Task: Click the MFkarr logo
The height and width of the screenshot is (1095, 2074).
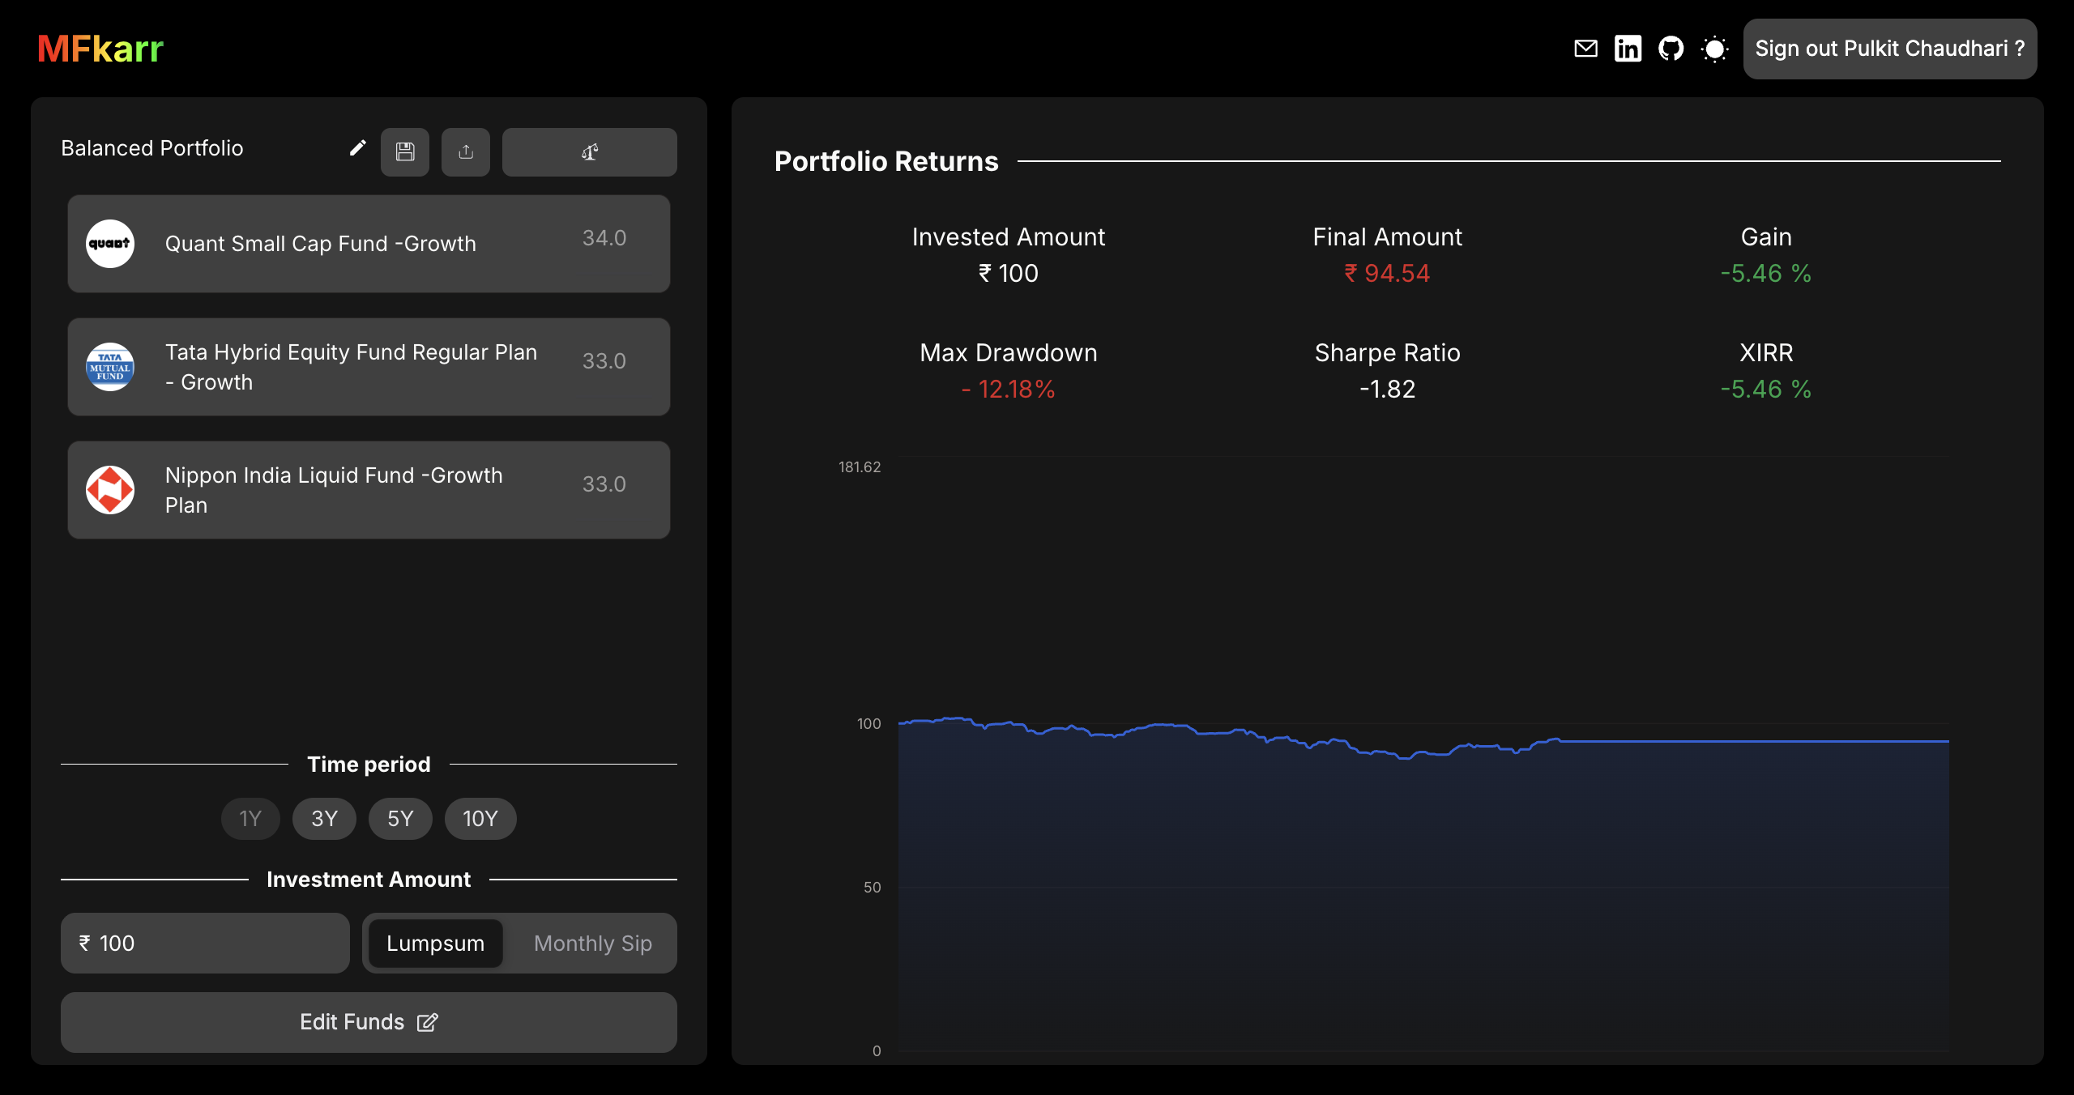Action: coord(100,49)
